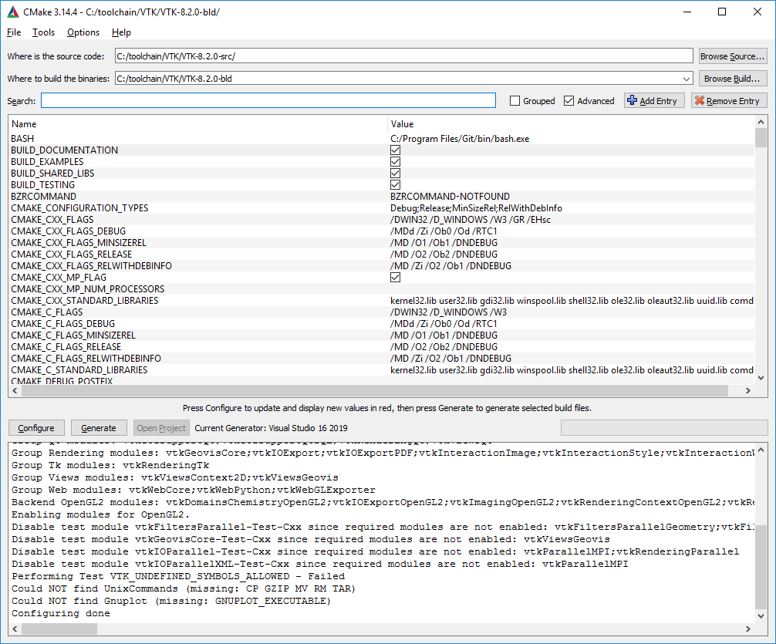Click 'Current Generator: Visual Studio 16 2019' label
The image size is (776, 644).
[272, 428]
